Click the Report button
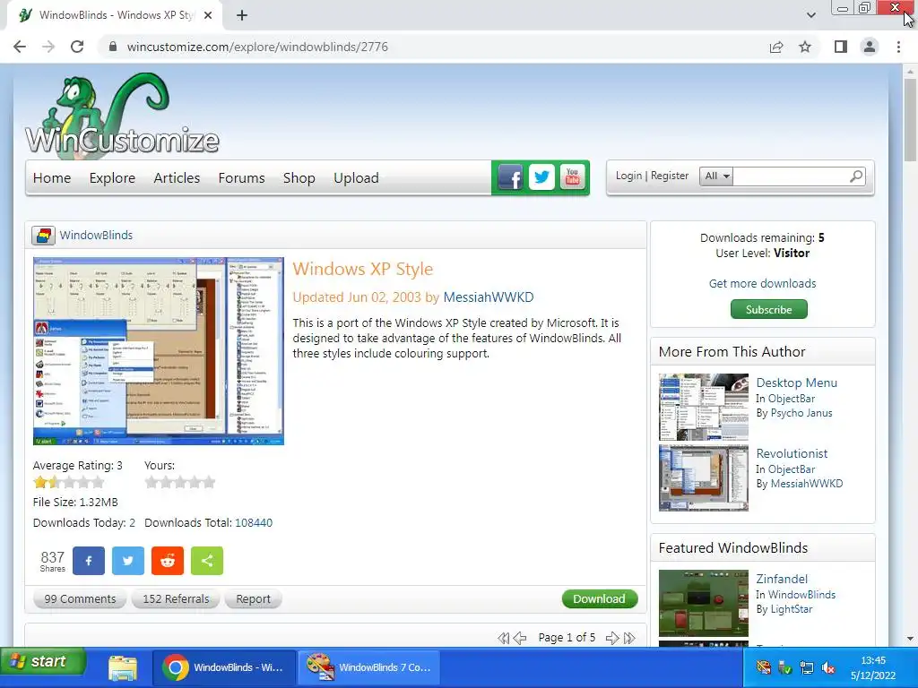Image resolution: width=918 pixels, height=688 pixels. tap(253, 599)
